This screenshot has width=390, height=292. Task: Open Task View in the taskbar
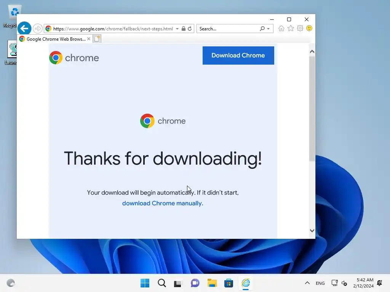(178, 283)
